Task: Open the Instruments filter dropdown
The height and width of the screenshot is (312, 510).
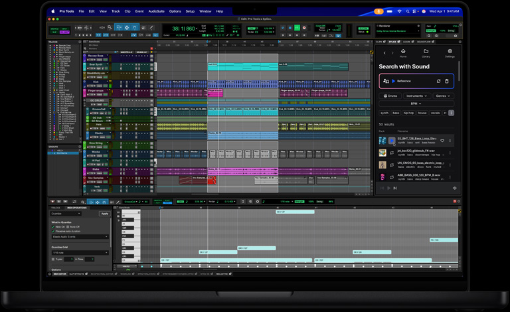Action: [x=416, y=96]
